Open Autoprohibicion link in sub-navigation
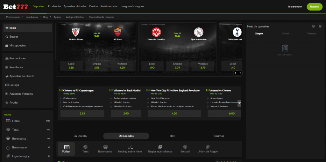 coord(74,17)
